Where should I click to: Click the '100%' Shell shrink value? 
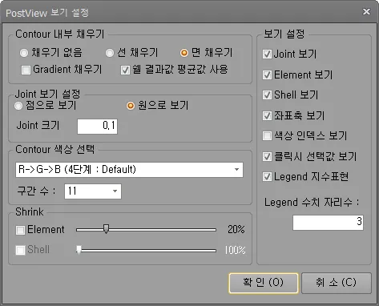point(235,250)
